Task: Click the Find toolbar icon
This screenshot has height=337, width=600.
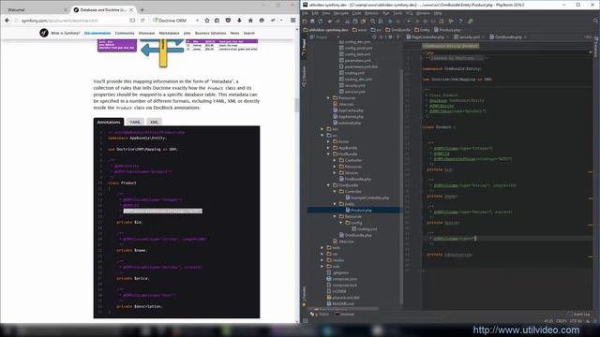Action: coord(373,22)
